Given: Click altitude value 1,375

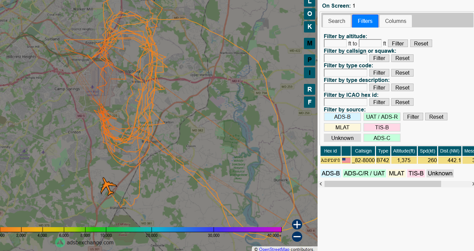Looking at the screenshot, I should point(404,160).
